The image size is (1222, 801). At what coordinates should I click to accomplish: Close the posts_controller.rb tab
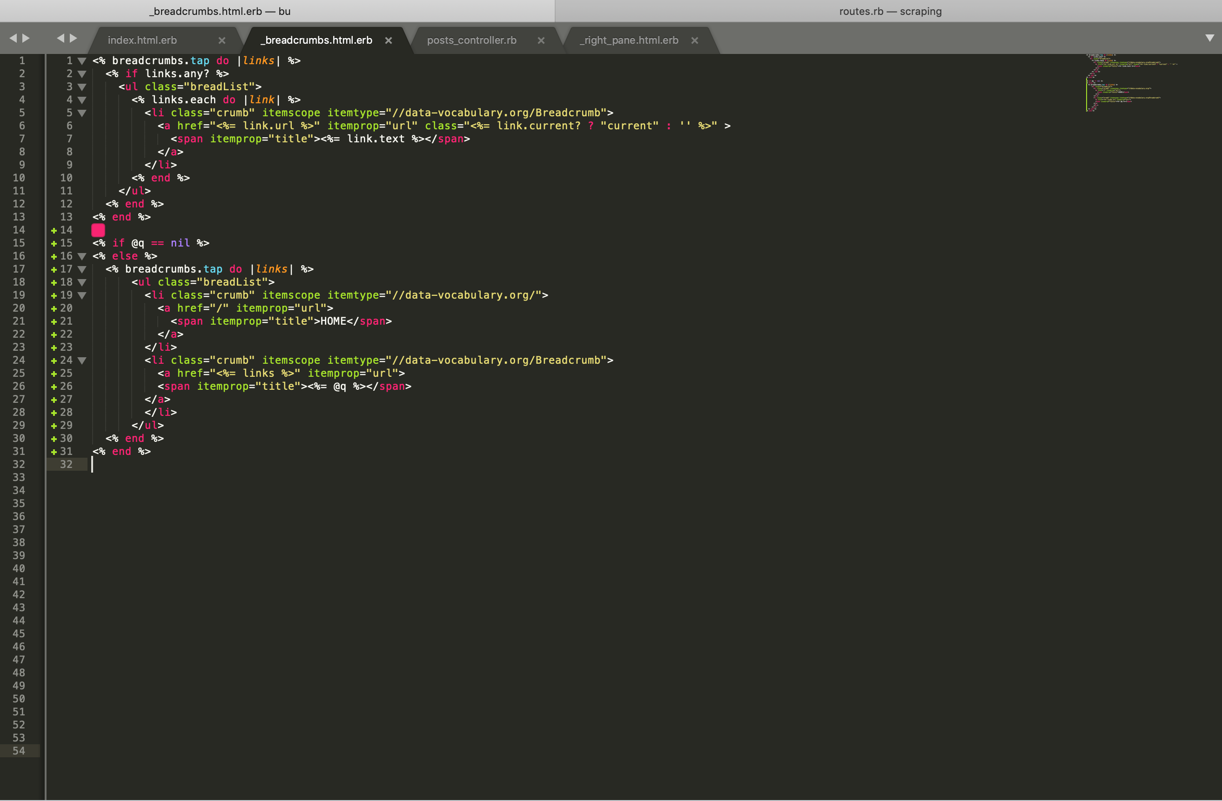tap(541, 40)
